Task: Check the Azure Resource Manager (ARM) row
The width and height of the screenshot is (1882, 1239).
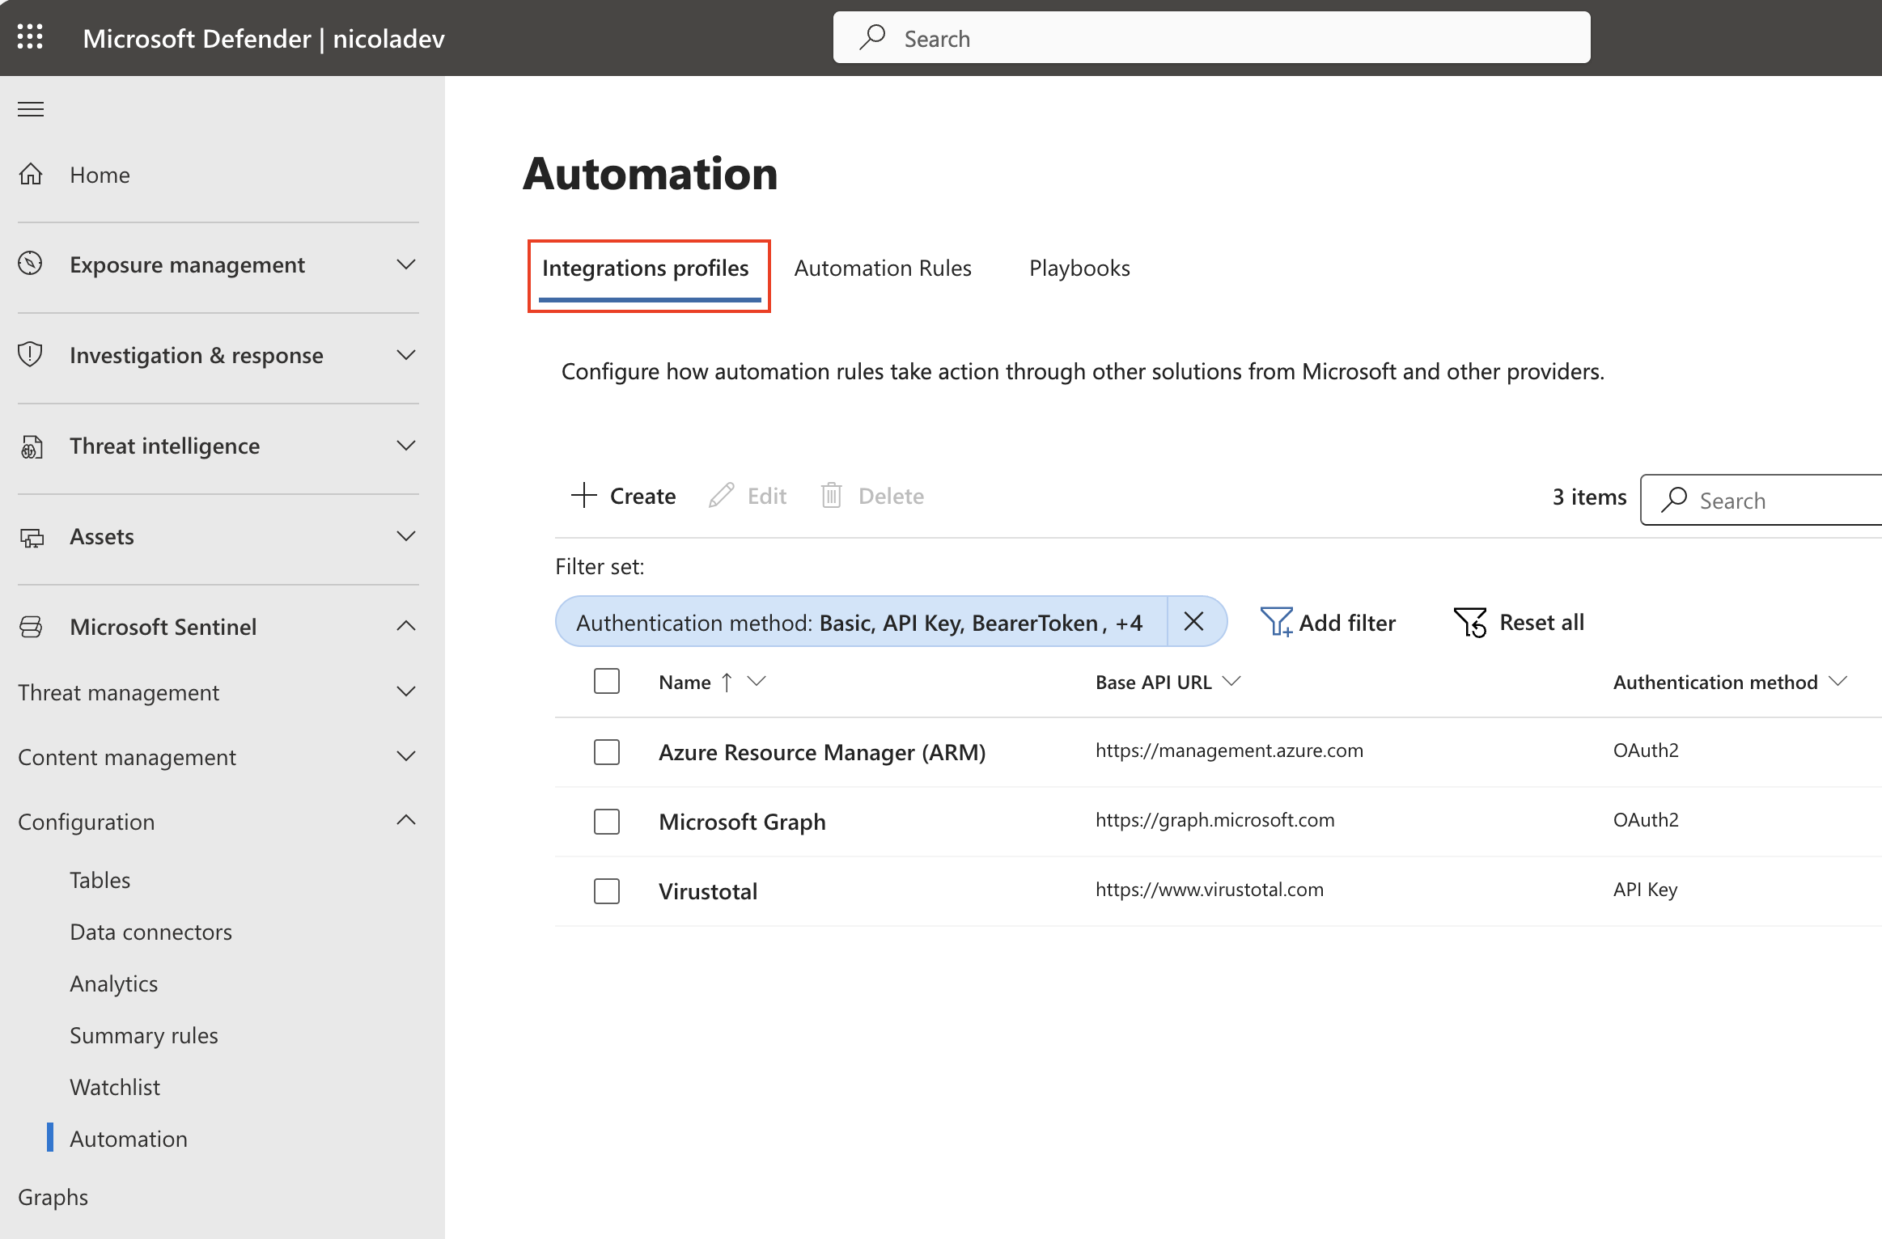Action: click(607, 752)
